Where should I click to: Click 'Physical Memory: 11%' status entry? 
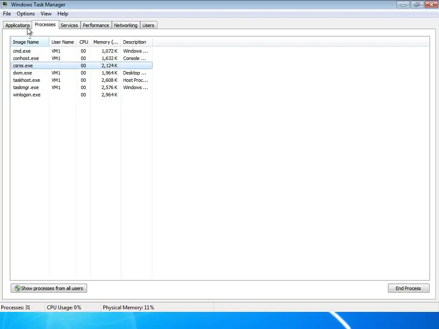(128, 308)
